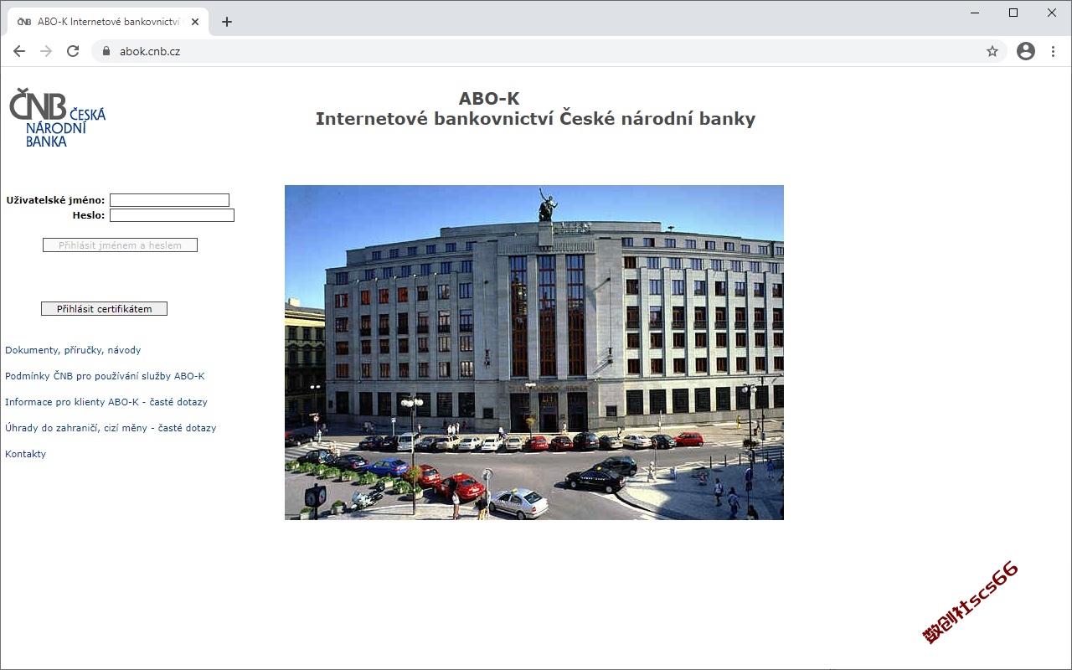
Task: Go back with the browser back arrow
Action: (x=19, y=51)
